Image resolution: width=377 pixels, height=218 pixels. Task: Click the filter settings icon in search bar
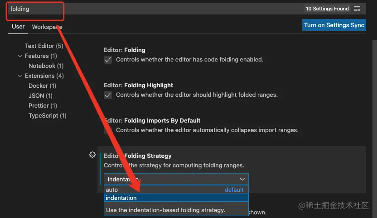point(357,9)
